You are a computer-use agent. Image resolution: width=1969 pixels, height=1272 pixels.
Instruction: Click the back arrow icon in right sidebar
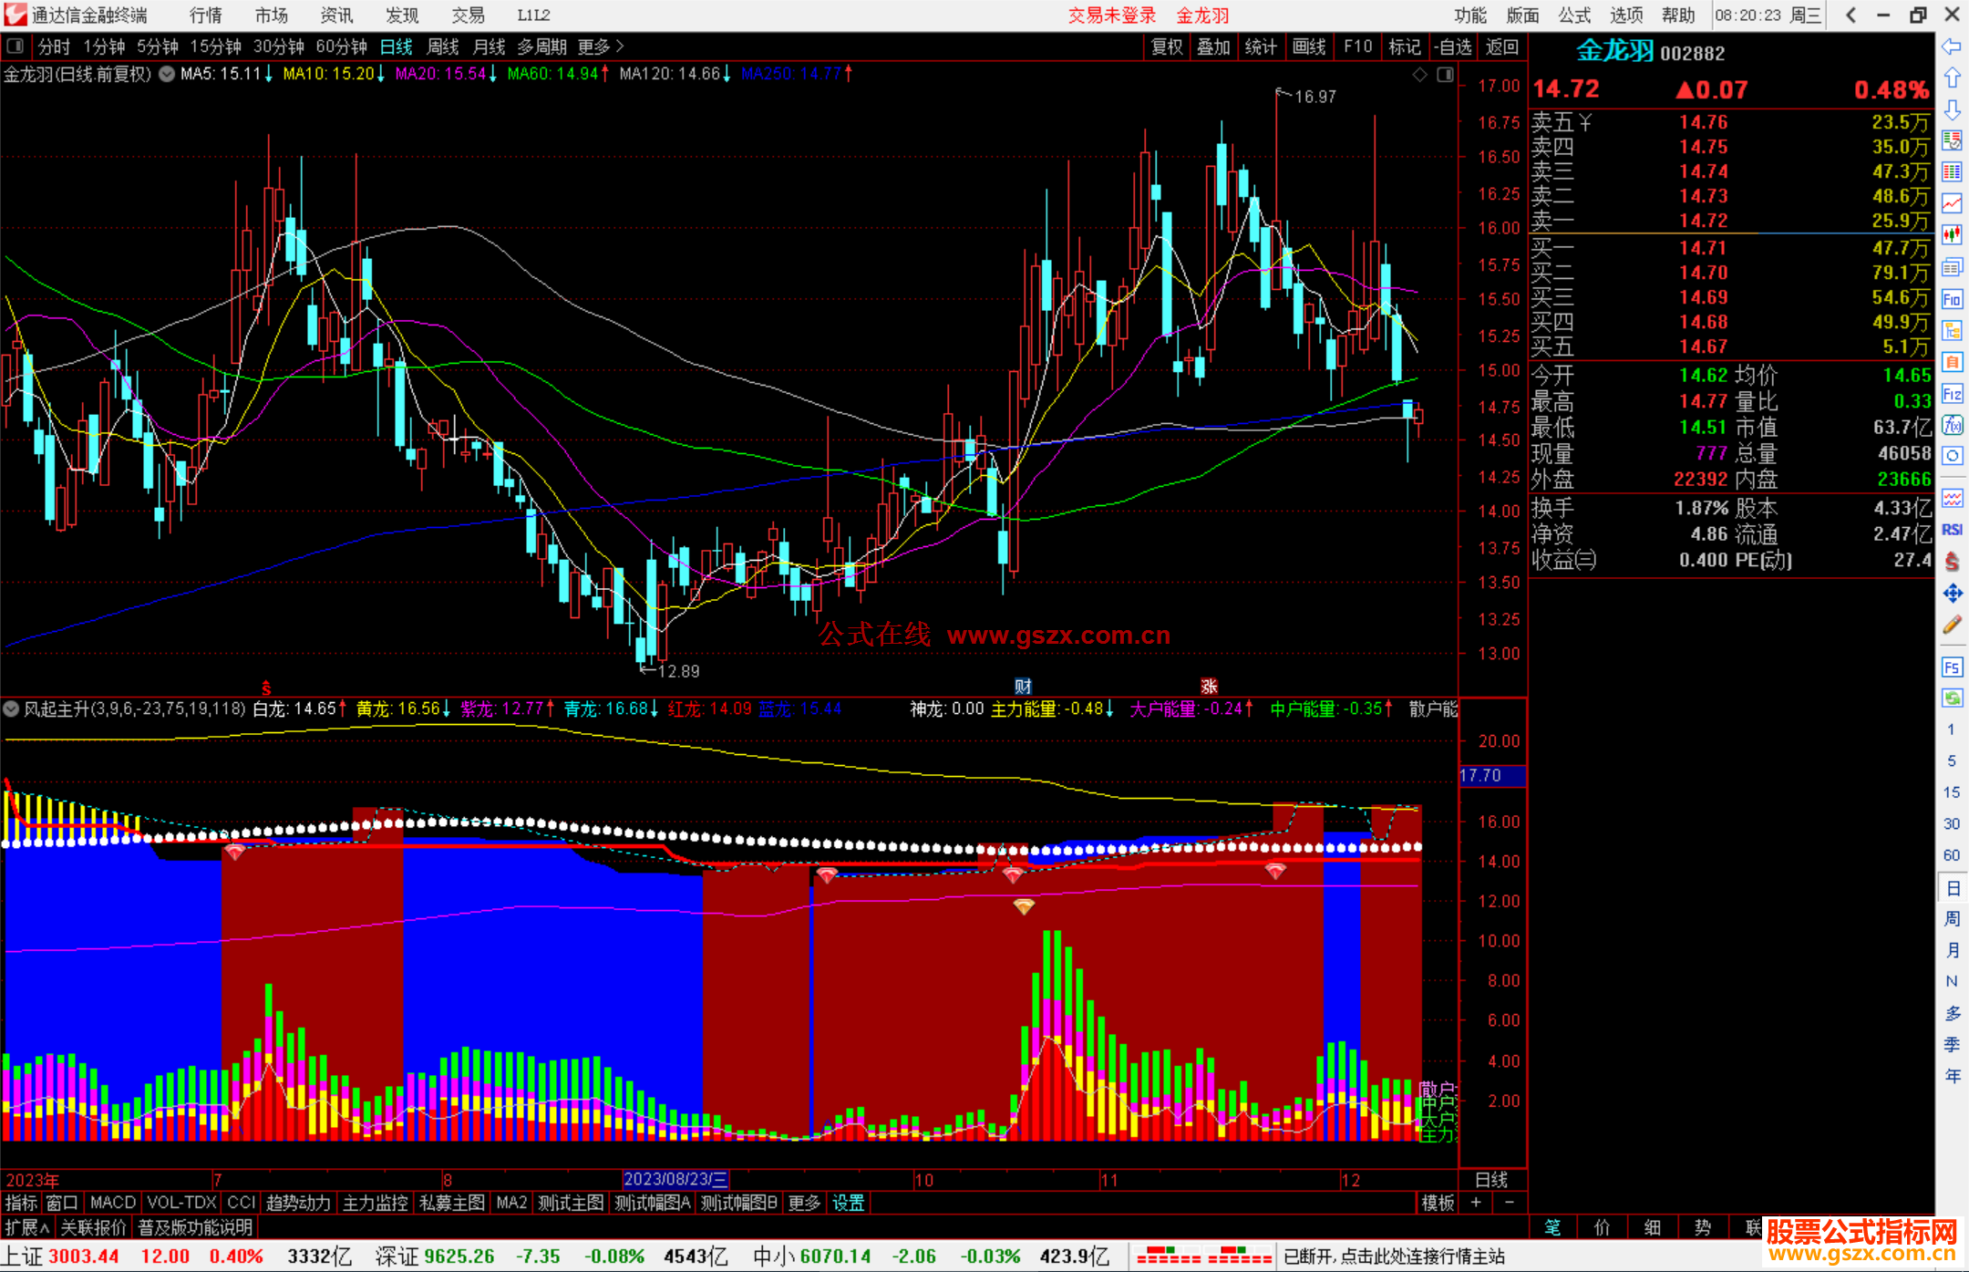(x=1952, y=47)
